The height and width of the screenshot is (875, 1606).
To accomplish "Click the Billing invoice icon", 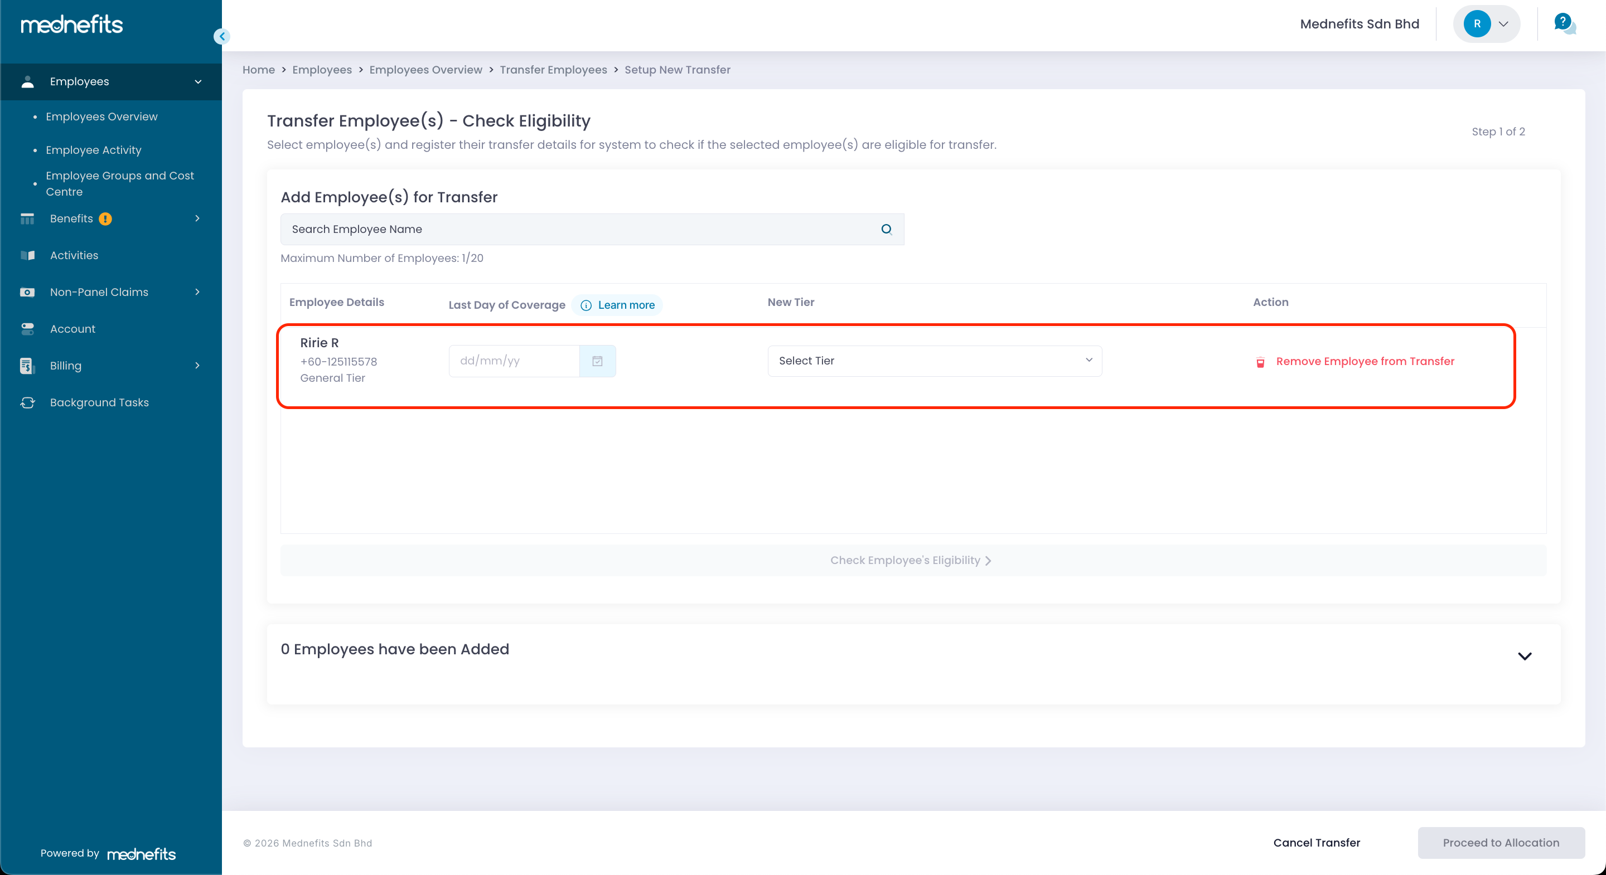I will 27,366.
